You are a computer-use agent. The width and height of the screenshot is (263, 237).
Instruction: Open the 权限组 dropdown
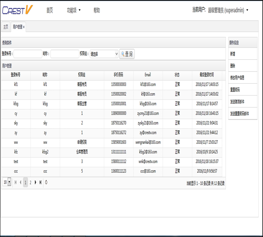click(x=104, y=54)
